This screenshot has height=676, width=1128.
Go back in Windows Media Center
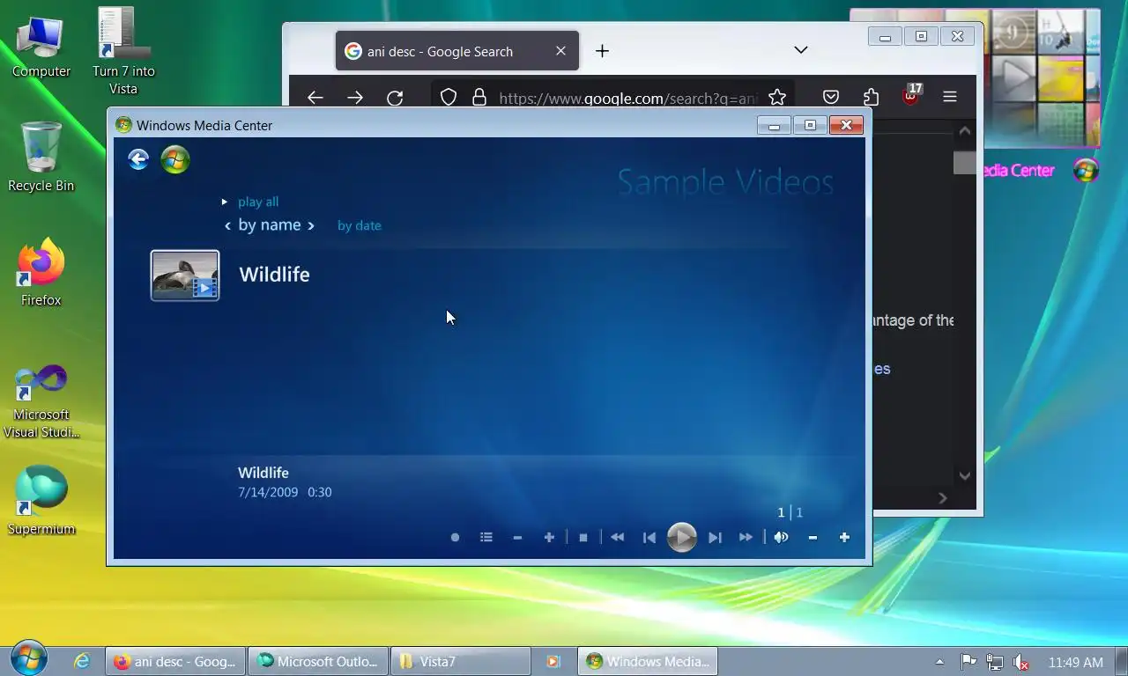pos(138,159)
